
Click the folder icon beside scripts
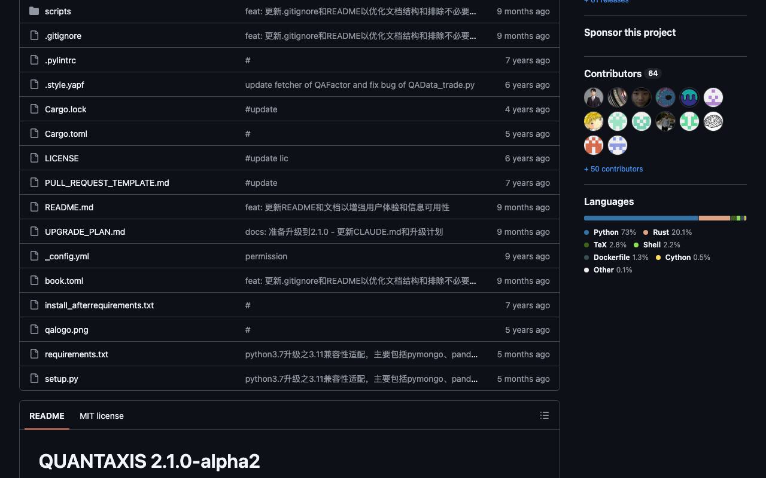tap(34, 11)
